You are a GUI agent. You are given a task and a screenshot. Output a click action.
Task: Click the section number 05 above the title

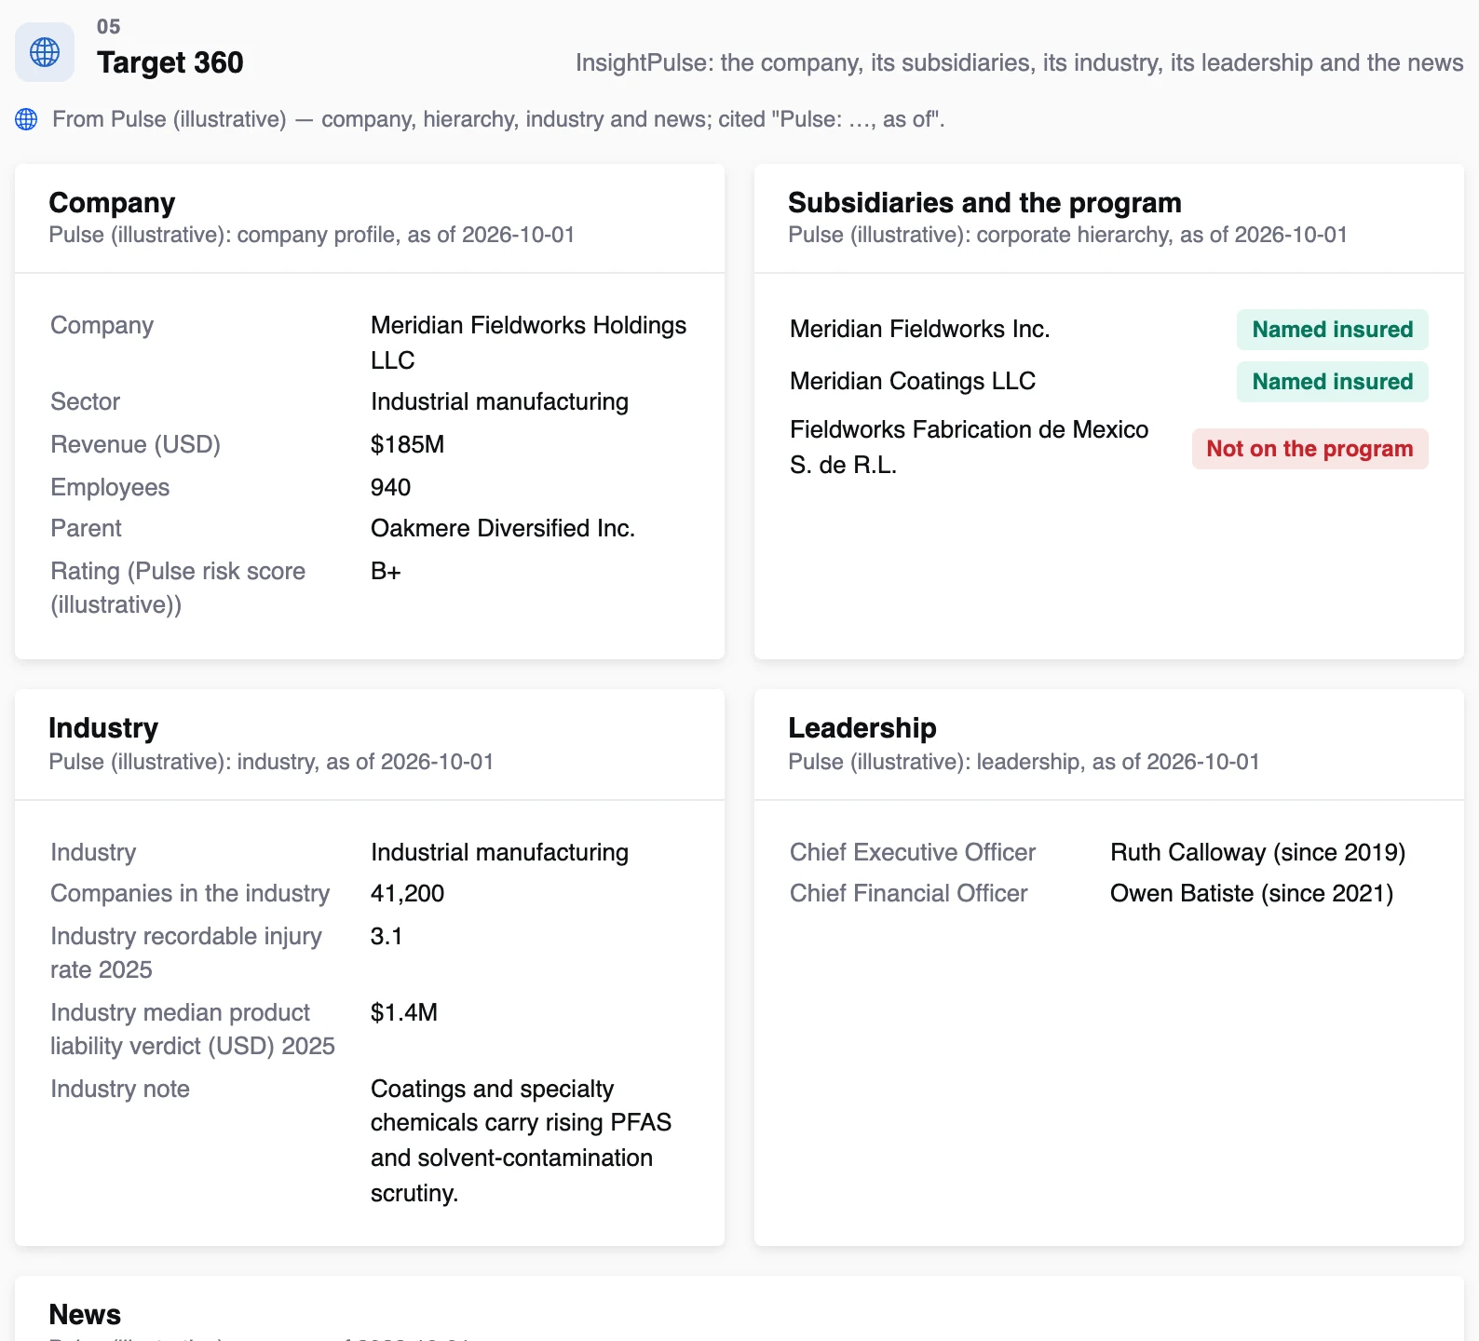[109, 27]
